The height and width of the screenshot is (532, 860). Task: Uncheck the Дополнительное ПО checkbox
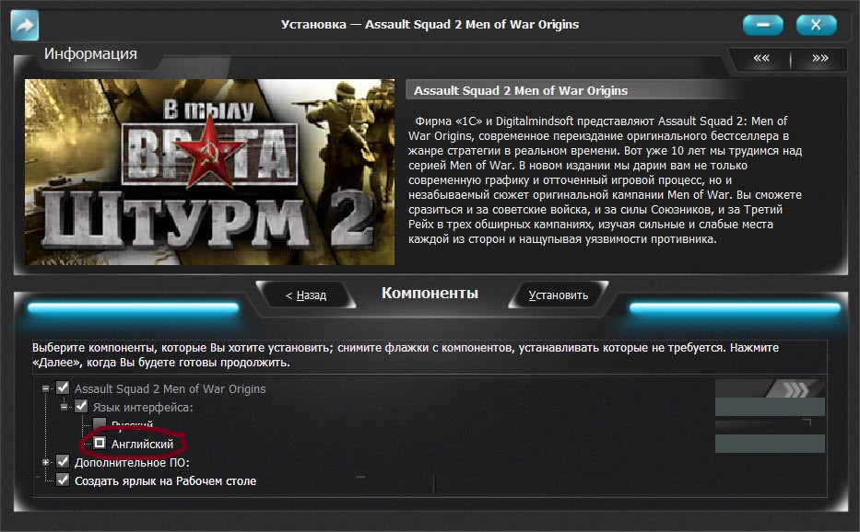[x=63, y=462]
